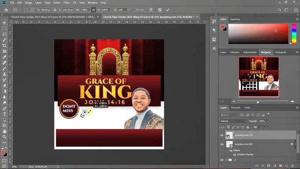Screen dimensions: 300x169
Task: Select the Magic Wand tool
Action: coord(4,40)
